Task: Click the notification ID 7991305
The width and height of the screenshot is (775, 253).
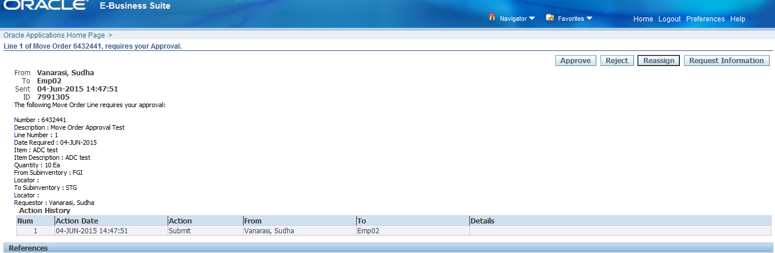Action: 53,97
